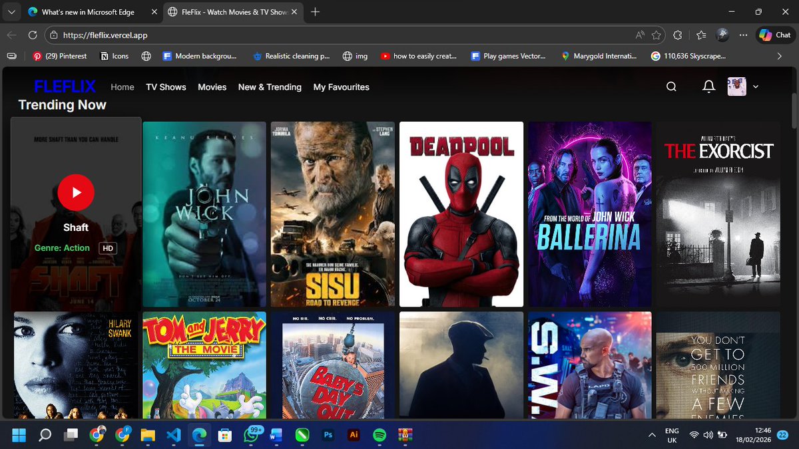Click the Genre: Action label
The width and height of the screenshot is (799, 449).
click(x=62, y=248)
